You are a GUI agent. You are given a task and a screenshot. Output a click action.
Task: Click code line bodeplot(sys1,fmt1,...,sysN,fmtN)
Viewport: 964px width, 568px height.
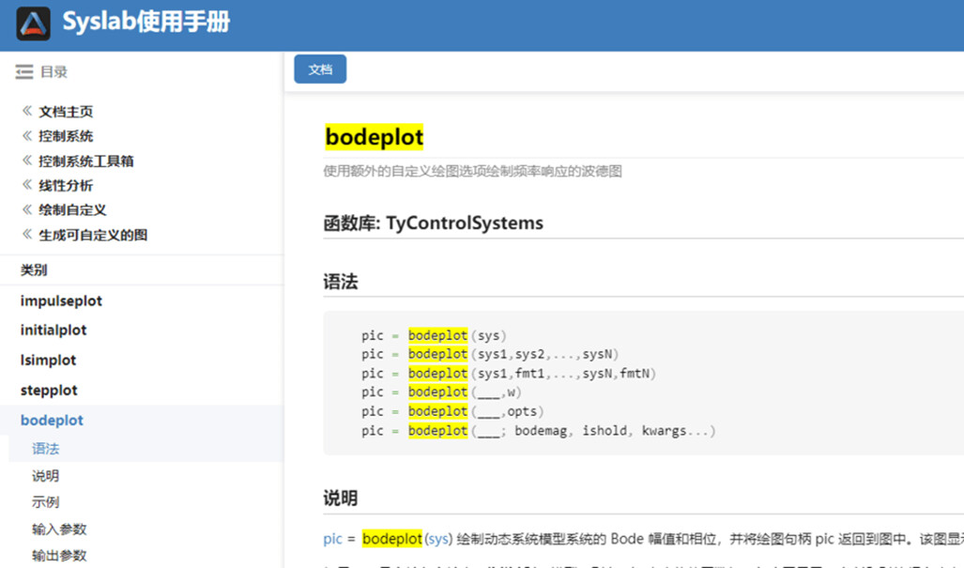tap(509, 373)
